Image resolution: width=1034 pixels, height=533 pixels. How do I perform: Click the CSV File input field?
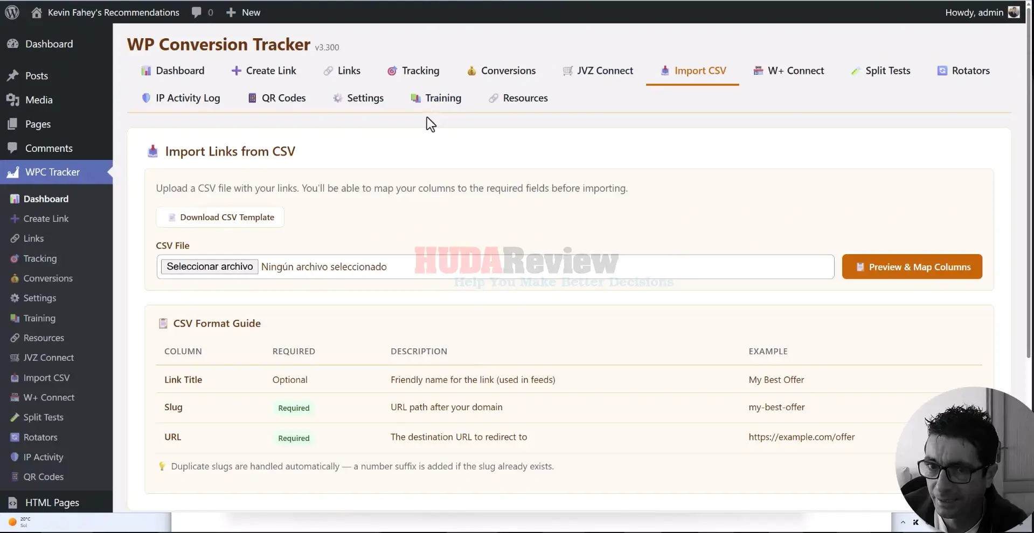495,266
